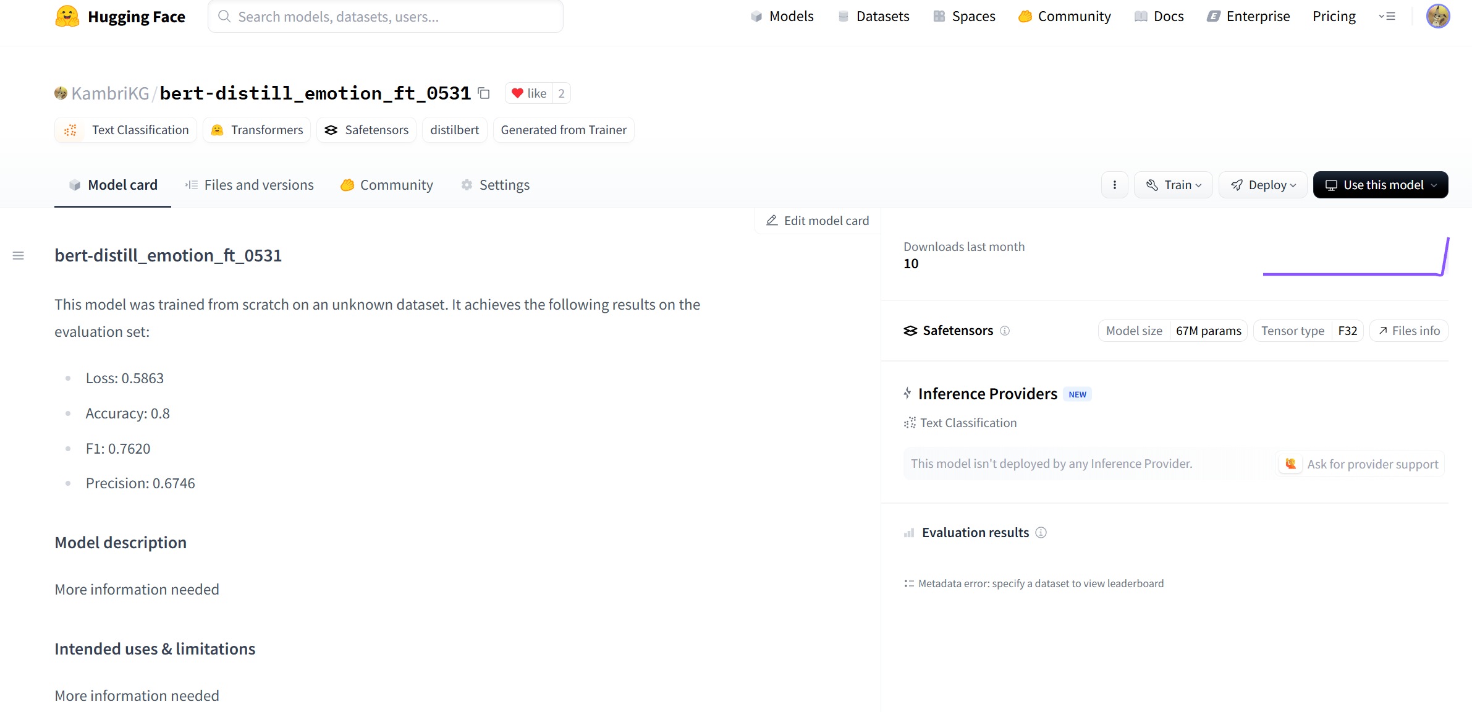The image size is (1472, 712).
Task: Switch to model Community tab
Action: coord(387,185)
